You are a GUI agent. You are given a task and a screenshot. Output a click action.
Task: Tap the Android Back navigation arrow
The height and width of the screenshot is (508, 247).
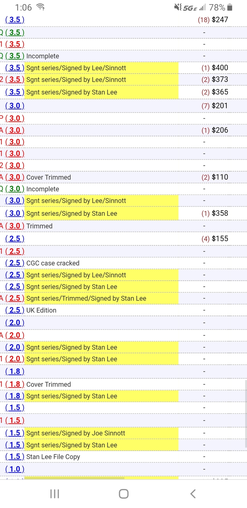click(x=193, y=493)
